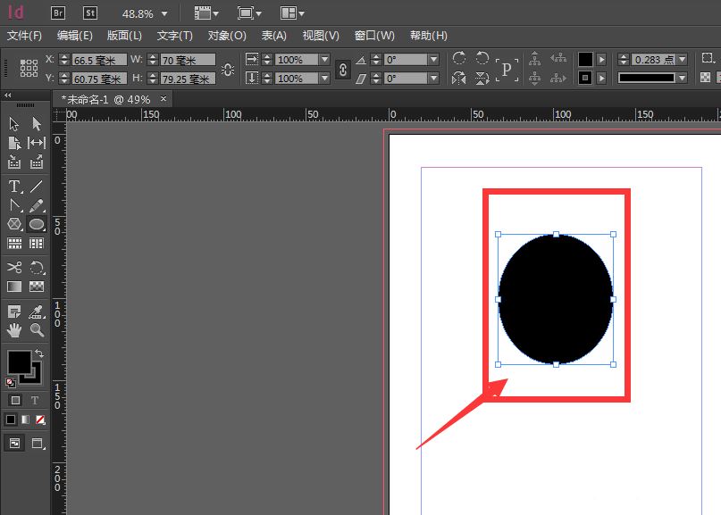Apply None to the fill
This screenshot has height=515, width=721.
click(40, 419)
